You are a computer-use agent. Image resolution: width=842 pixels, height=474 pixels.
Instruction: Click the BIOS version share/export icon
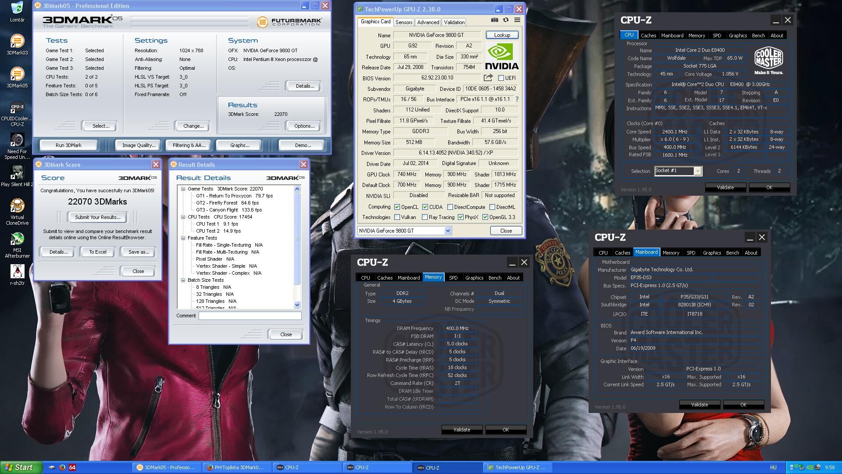tap(488, 78)
